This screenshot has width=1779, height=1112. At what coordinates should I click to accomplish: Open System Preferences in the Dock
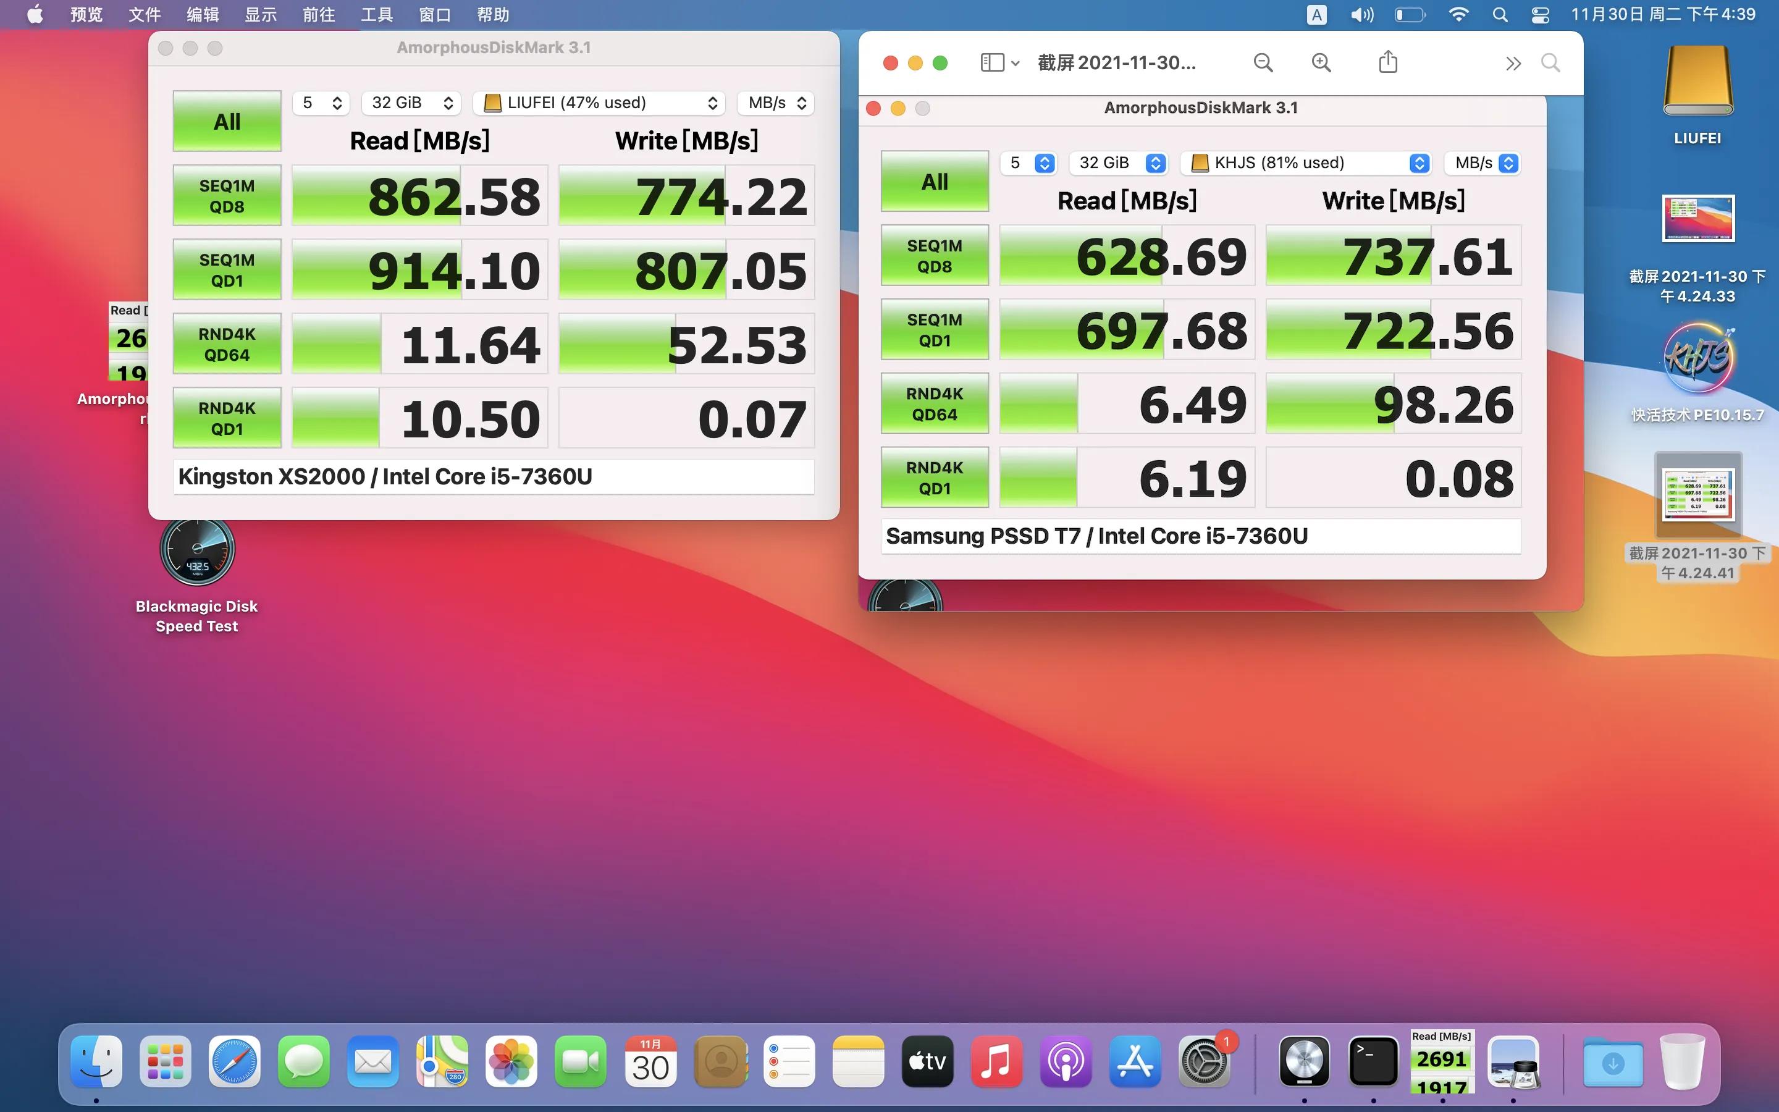[x=1203, y=1061]
